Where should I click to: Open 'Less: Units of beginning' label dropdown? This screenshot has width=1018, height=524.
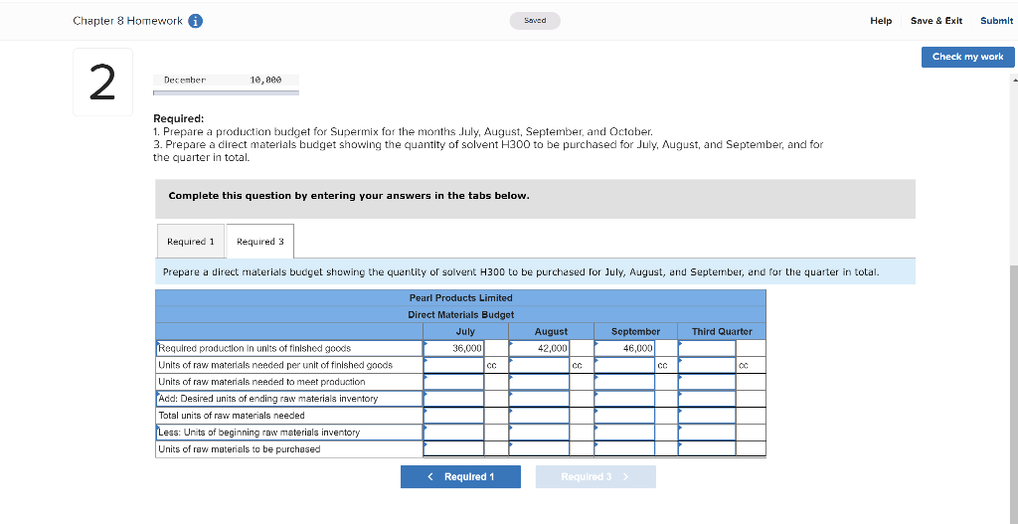289,433
